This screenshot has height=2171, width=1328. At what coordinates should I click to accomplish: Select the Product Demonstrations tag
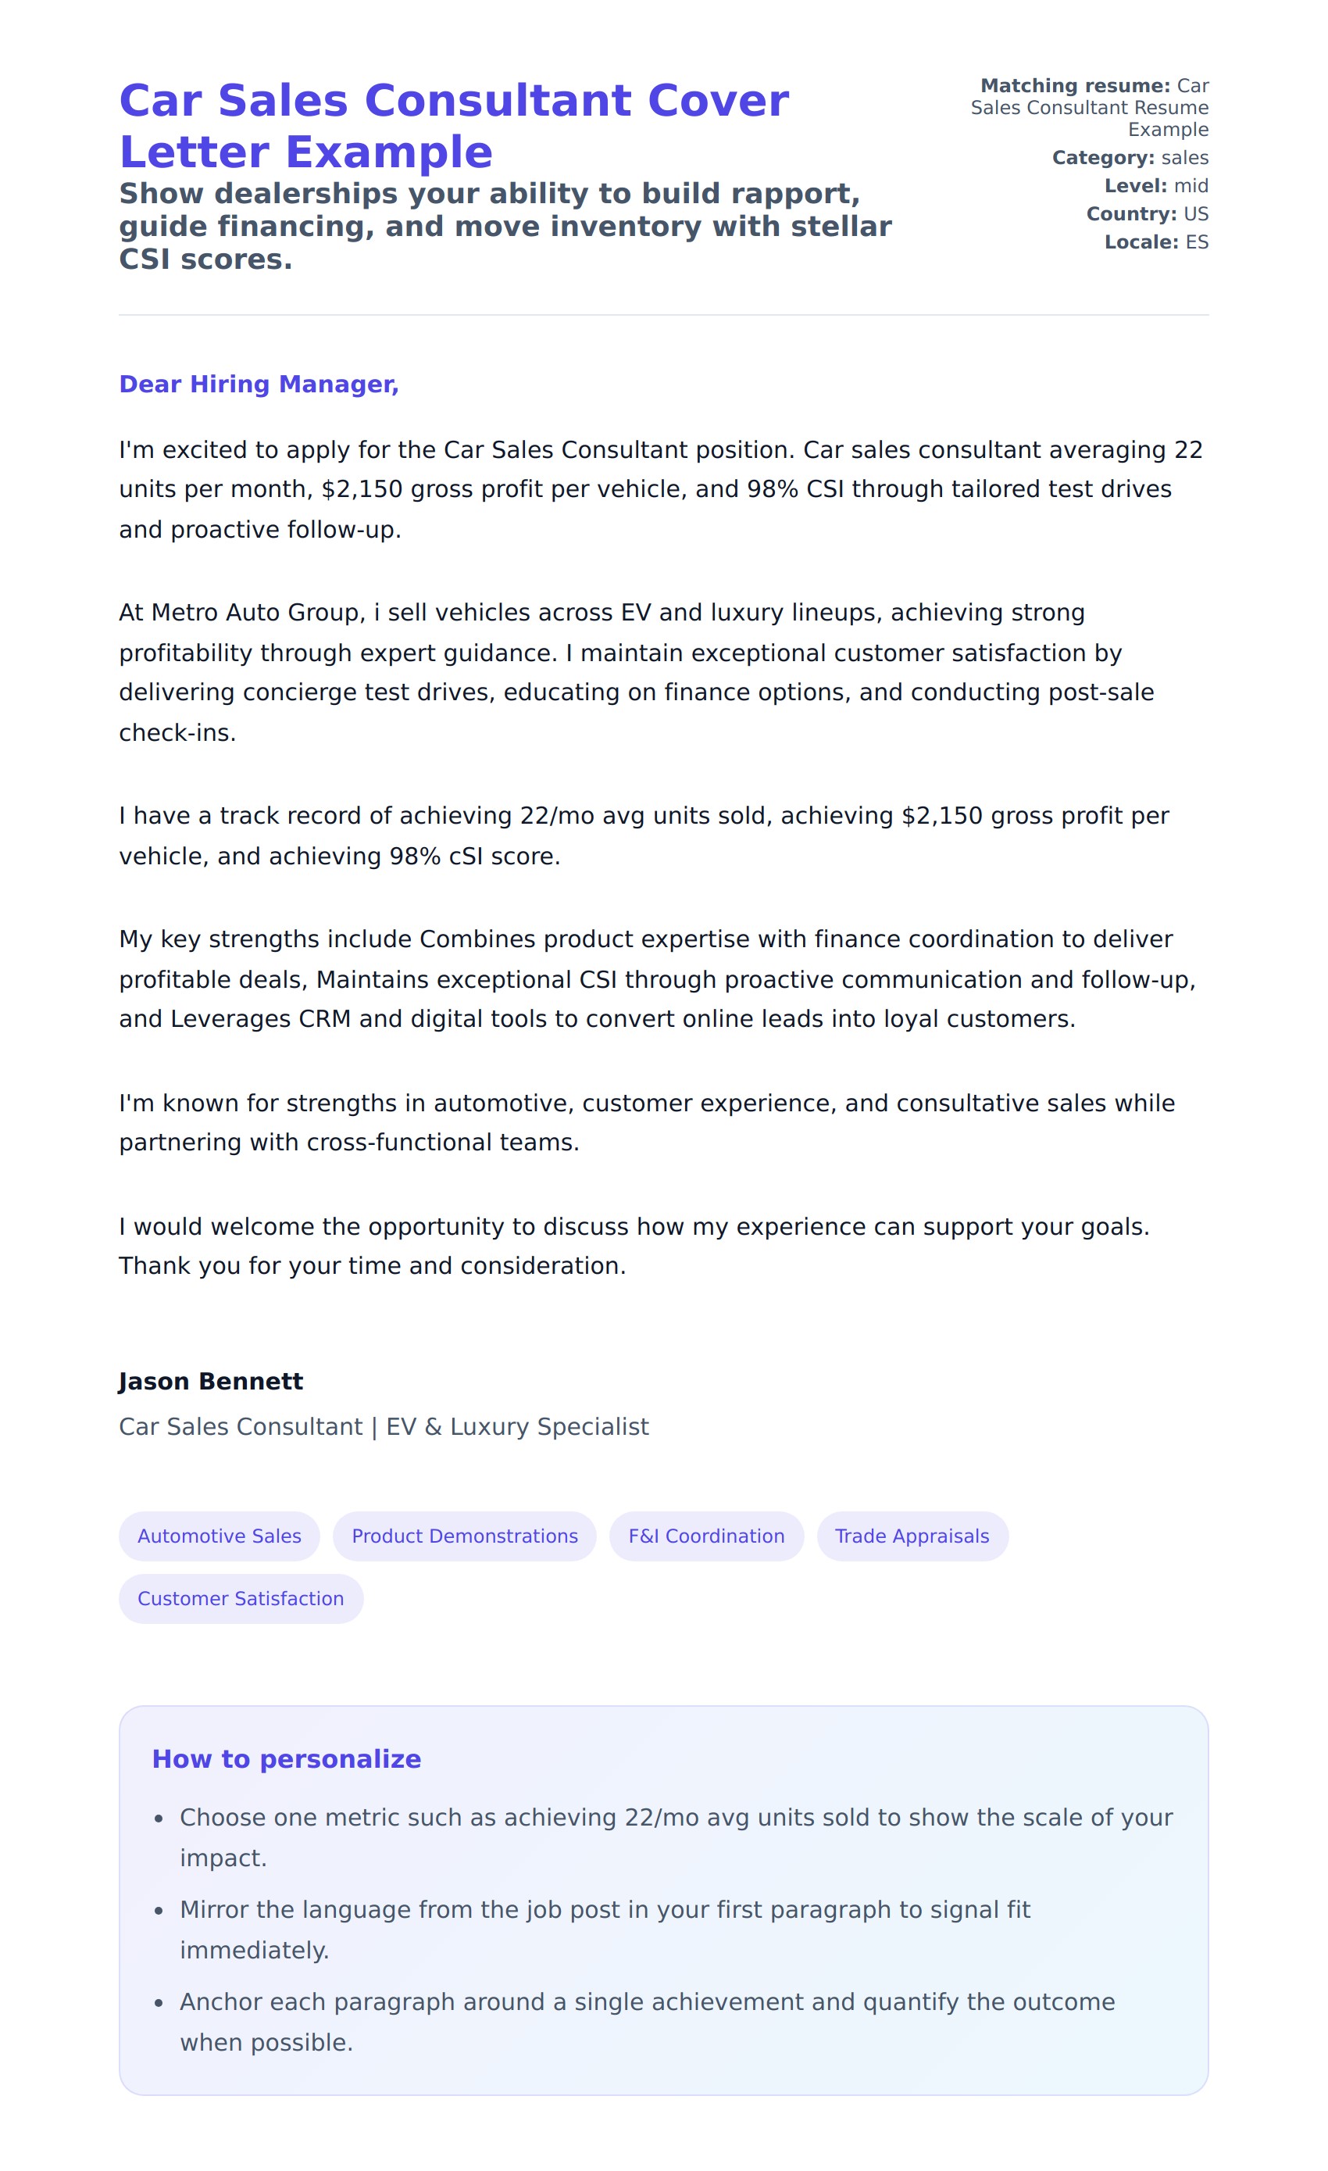click(x=464, y=1536)
